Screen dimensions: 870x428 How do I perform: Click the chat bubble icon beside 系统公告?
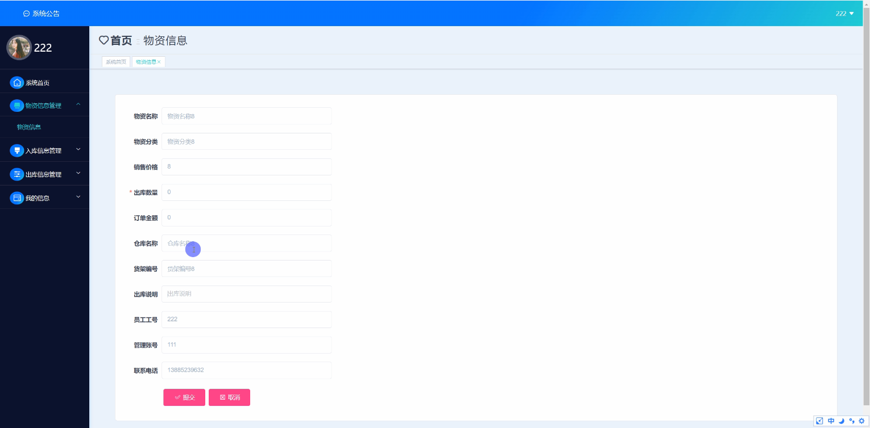[x=26, y=14]
